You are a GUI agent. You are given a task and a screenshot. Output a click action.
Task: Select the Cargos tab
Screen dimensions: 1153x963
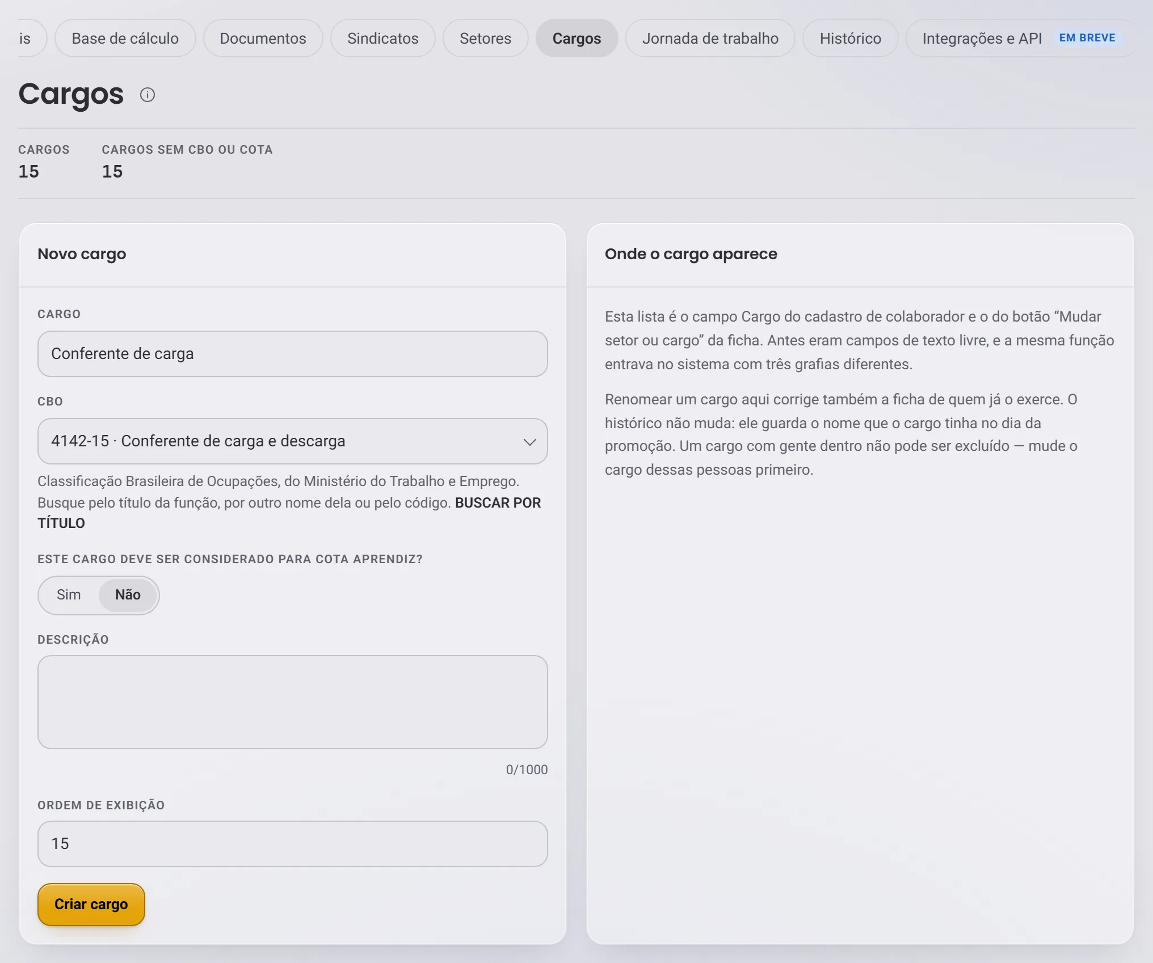tap(576, 38)
